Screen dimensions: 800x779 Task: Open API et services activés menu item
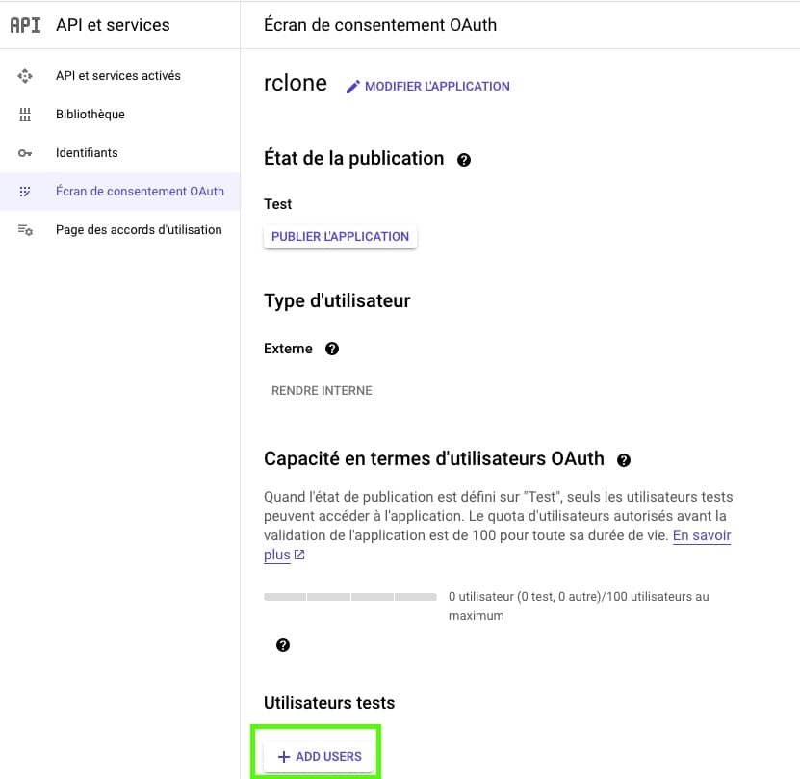tap(120, 76)
